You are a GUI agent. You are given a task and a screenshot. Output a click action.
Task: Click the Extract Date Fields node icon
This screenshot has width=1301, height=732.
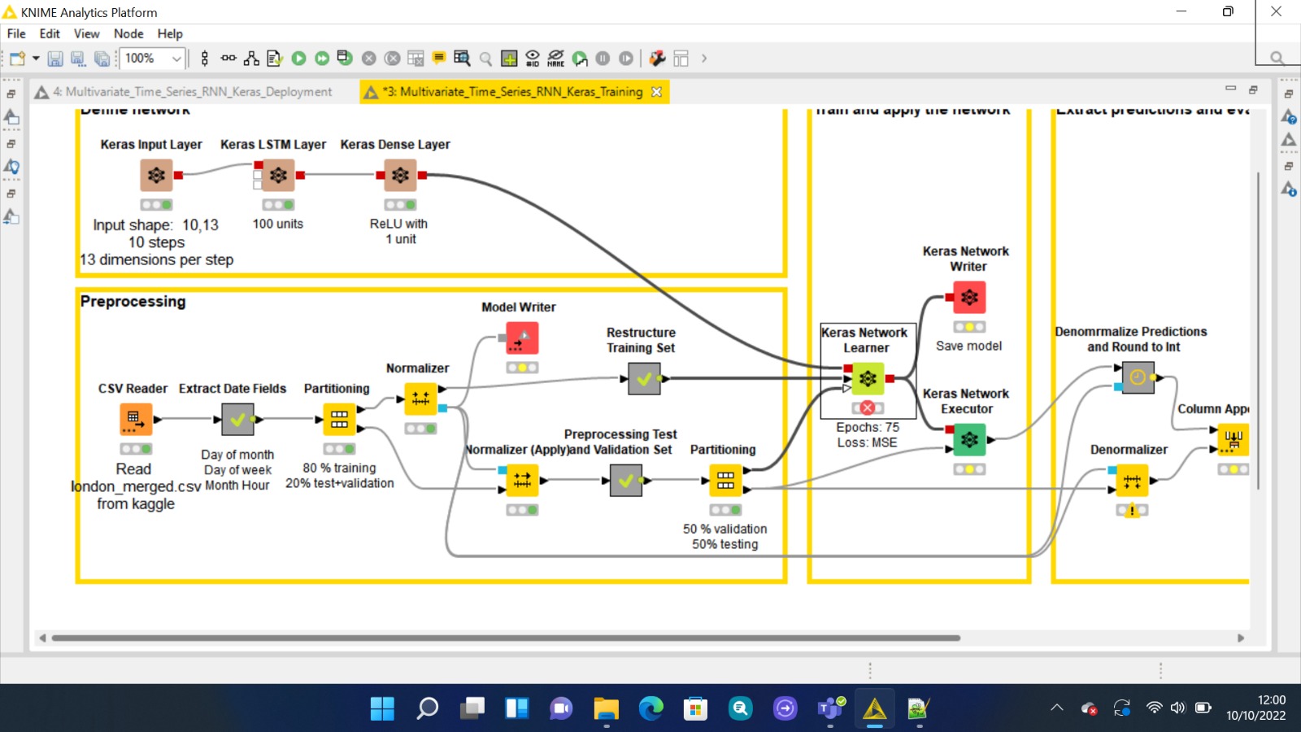click(237, 419)
